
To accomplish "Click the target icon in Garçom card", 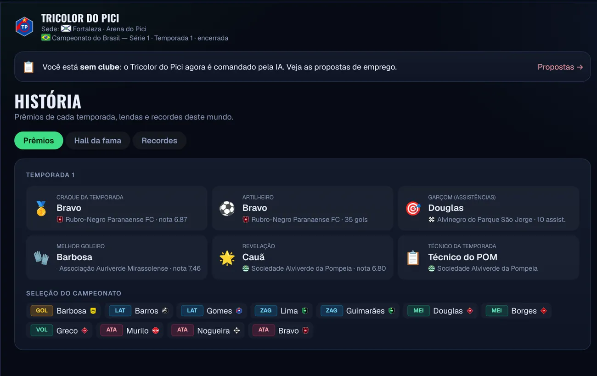I will [x=413, y=208].
